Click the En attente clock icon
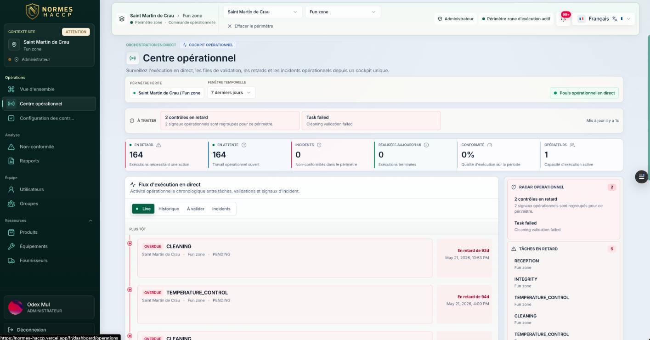650x340 pixels. (244, 145)
